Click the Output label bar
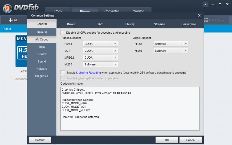The width and height of the screenshot is (232, 145). pyautogui.click(x=7, y=29)
